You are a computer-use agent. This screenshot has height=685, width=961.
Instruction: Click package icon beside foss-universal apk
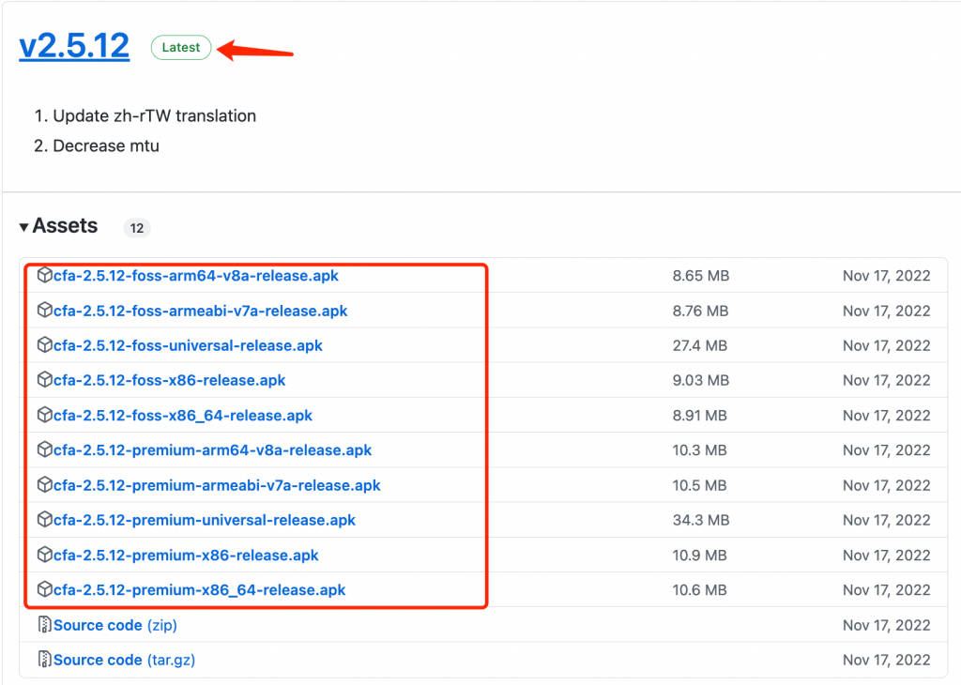pos(44,345)
